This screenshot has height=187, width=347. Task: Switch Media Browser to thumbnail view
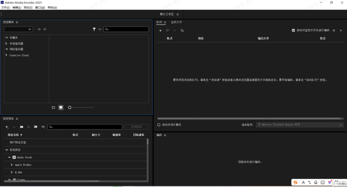[x=61, y=108]
